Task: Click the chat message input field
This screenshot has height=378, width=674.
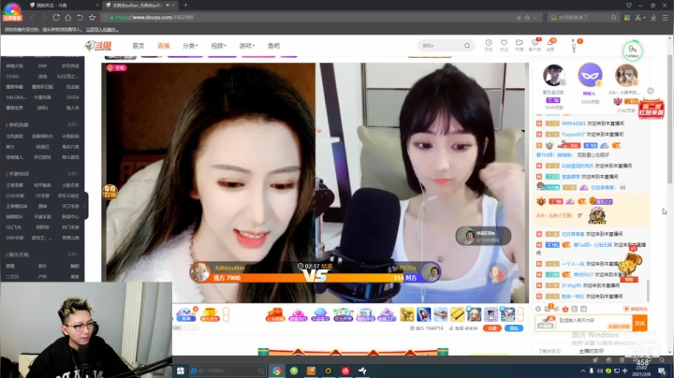Action: point(594,323)
